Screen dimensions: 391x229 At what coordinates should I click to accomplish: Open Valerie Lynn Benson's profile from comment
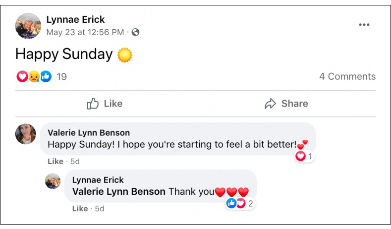tap(89, 132)
